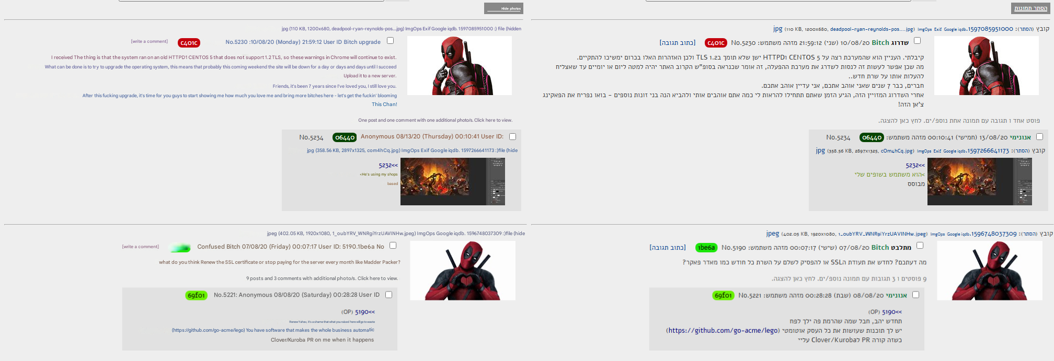This screenshot has height=361, width=1054.
Task: Click Google link for Hebrew deadpool-ryan-reynolds file
Action: coord(950,29)
